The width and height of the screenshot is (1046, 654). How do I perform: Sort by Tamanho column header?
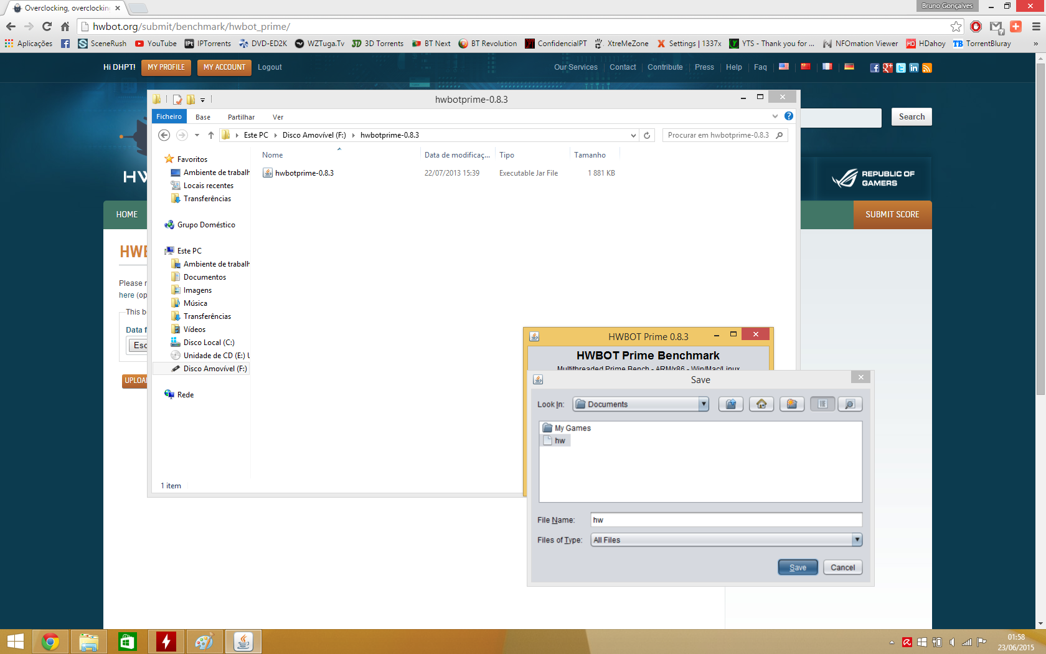coord(590,155)
